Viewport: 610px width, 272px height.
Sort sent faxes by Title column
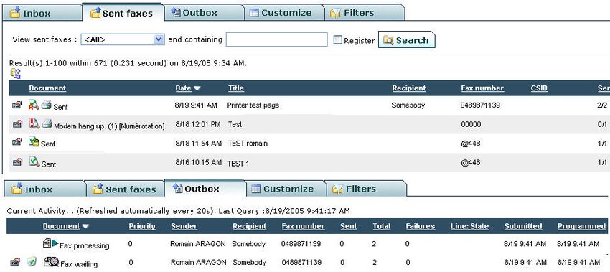tap(236, 88)
